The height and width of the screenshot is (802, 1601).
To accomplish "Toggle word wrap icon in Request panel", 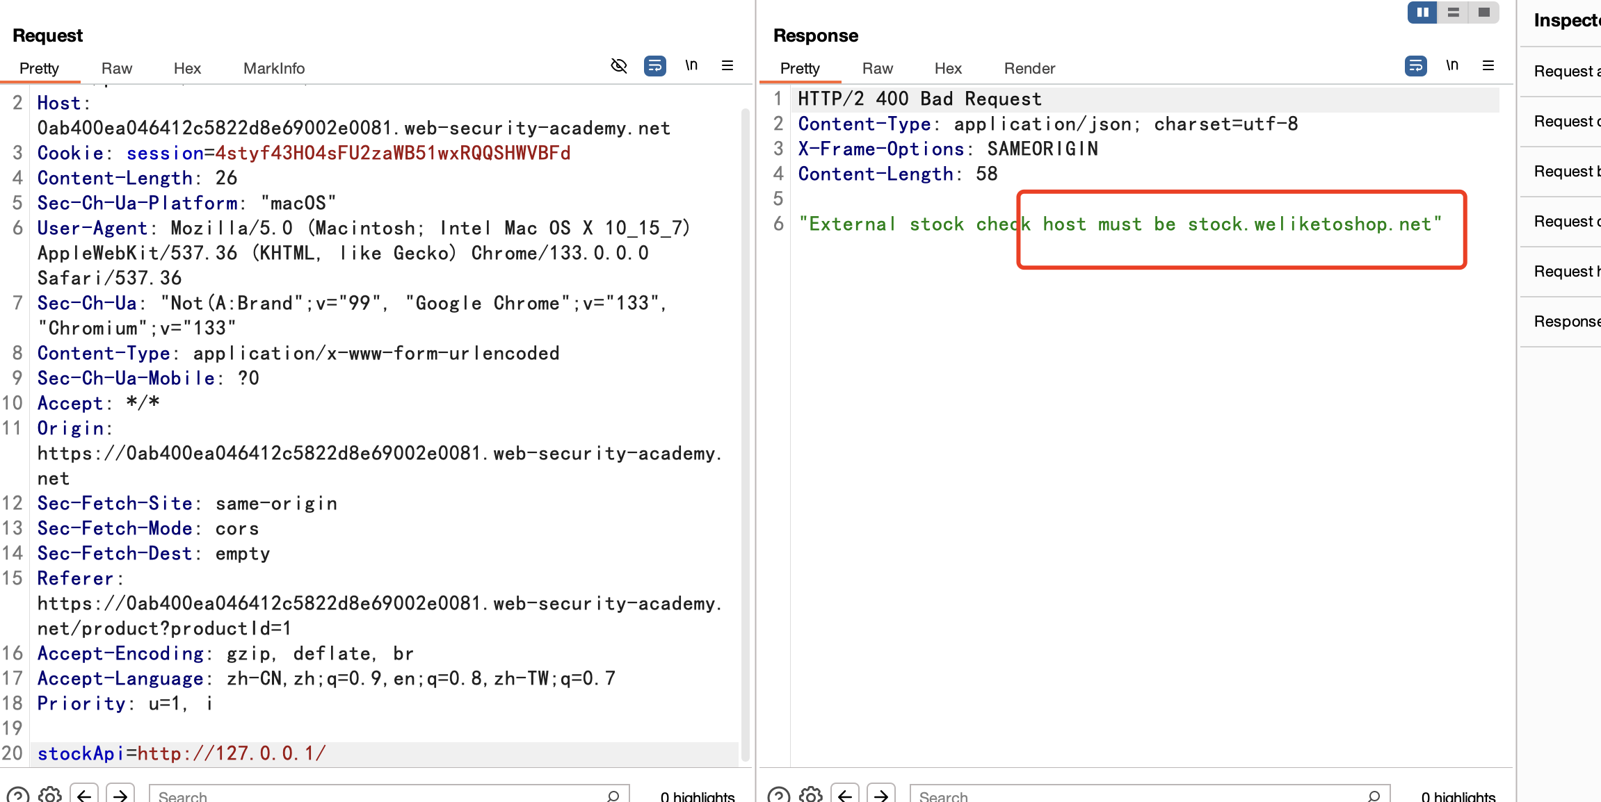I will (x=654, y=66).
